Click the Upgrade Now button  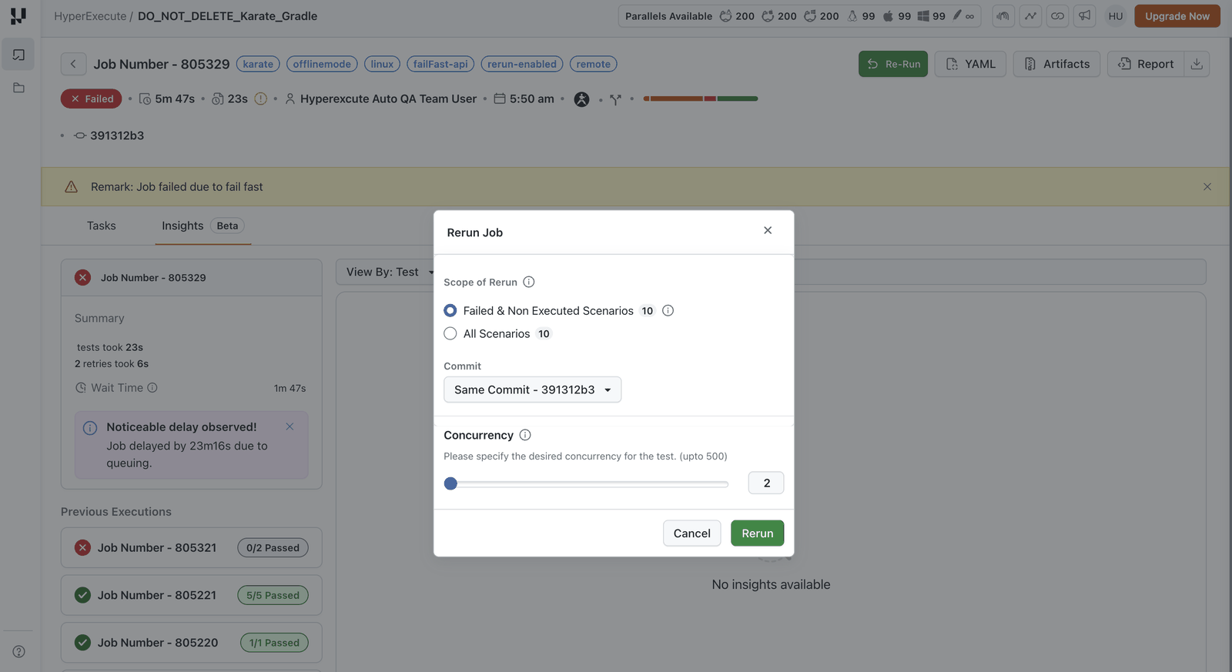click(1177, 16)
